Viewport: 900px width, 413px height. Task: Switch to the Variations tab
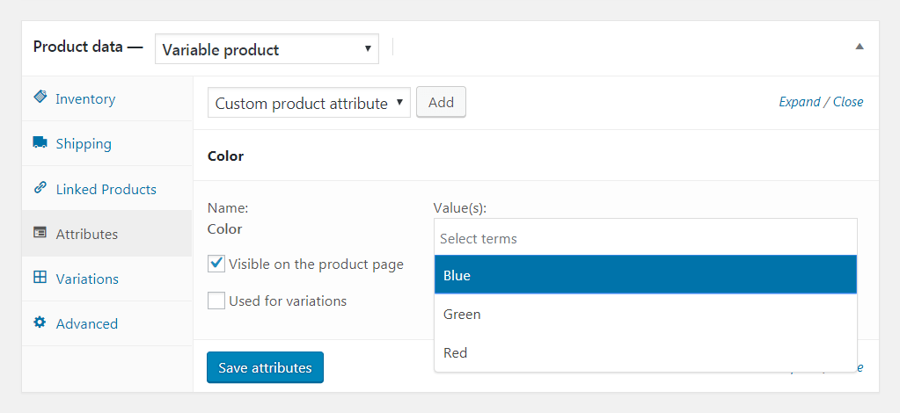coord(87,279)
